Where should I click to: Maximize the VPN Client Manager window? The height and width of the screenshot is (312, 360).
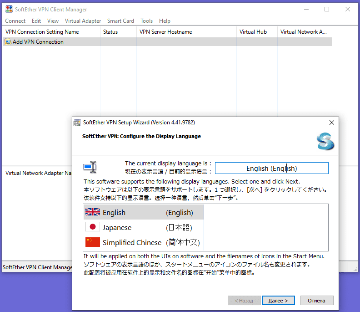tap(327, 9)
